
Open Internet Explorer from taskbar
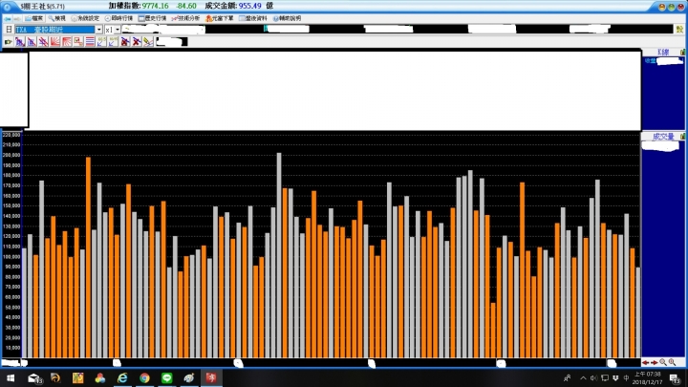pyautogui.click(x=122, y=377)
